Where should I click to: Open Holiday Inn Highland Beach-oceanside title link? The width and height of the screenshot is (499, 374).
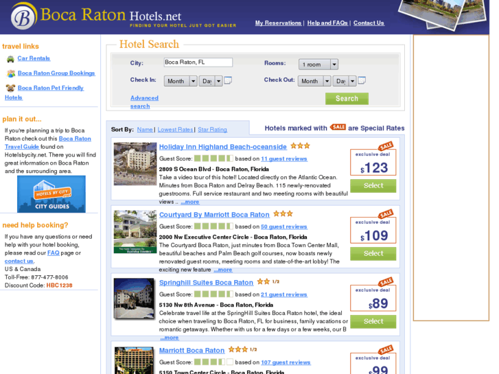click(x=223, y=147)
